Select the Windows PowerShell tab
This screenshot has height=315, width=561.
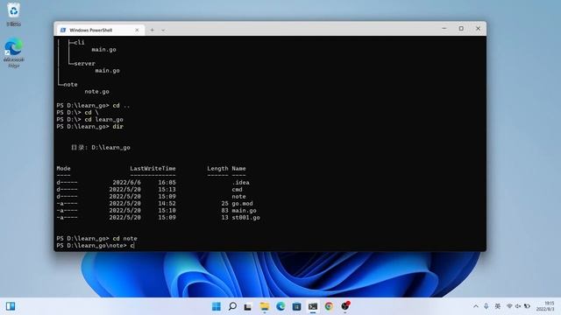[x=100, y=30]
